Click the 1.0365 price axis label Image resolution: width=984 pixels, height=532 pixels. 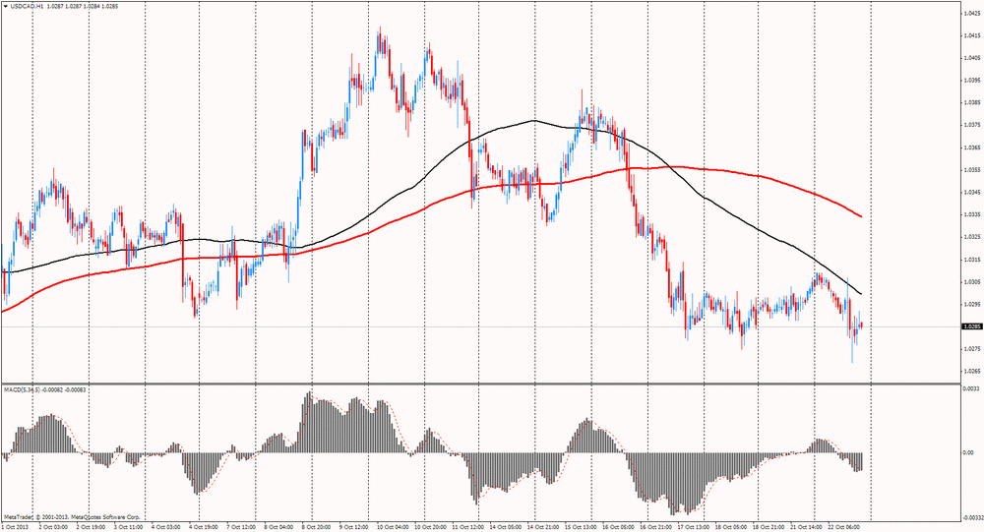972,148
